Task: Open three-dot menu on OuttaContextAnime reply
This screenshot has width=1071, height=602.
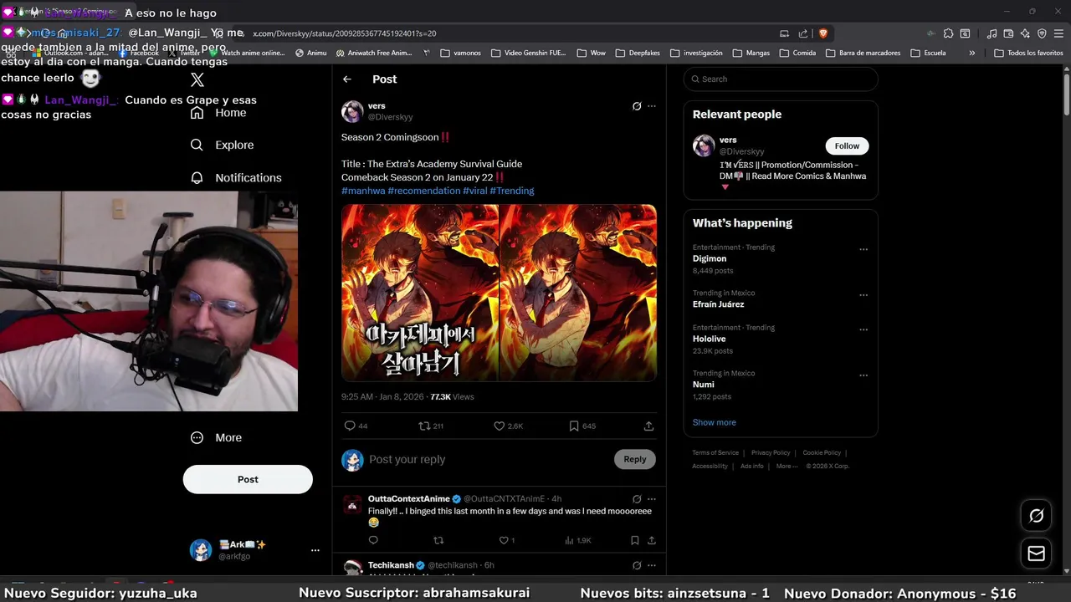Action: coord(652,499)
